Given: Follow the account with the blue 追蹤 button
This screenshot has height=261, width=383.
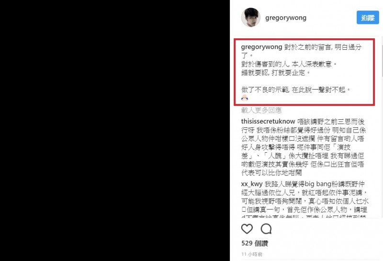Looking at the screenshot, I should coord(368,17).
